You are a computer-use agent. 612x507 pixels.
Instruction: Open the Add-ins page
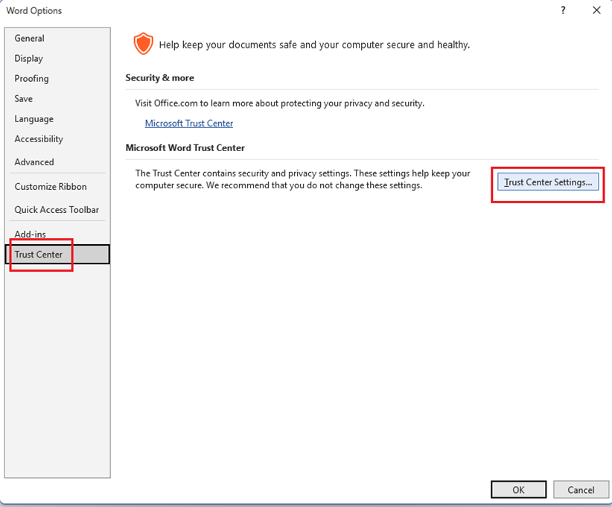[x=30, y=234]
